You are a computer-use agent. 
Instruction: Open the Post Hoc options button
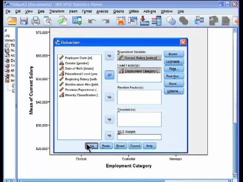174,76
